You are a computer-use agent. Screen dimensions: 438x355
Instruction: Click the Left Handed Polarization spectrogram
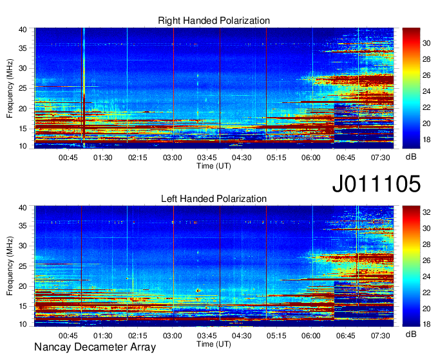tap(214, 266)
